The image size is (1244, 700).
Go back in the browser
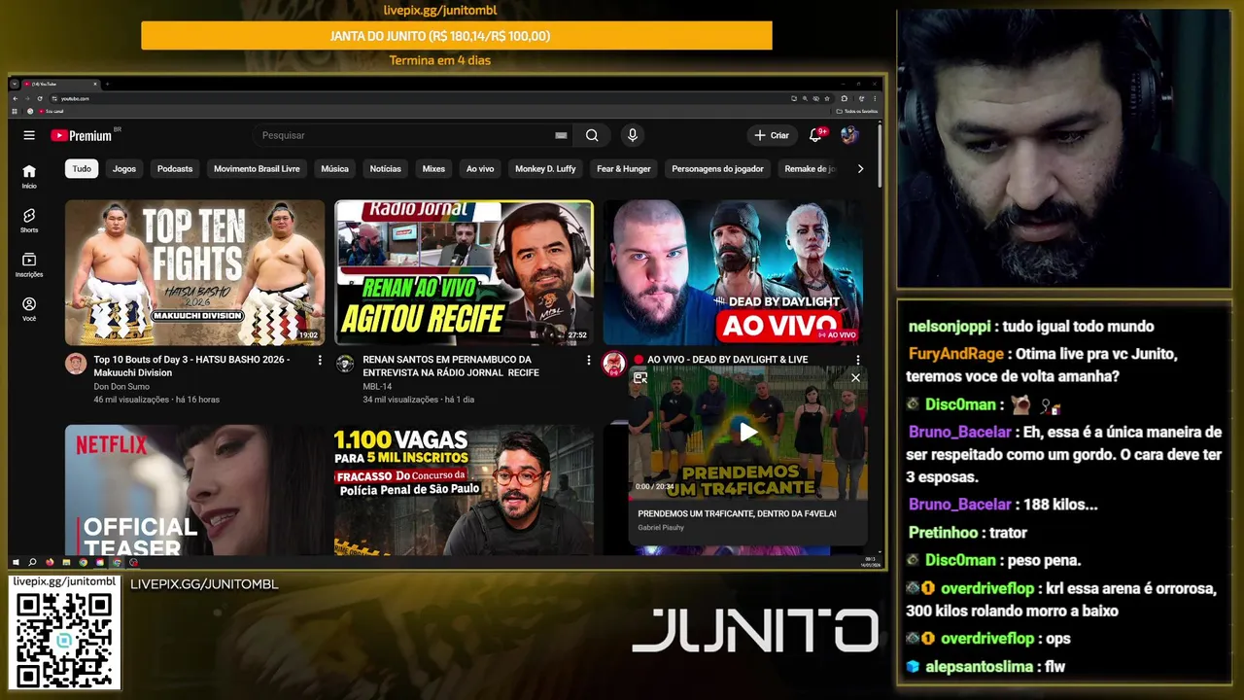point(16,98)
